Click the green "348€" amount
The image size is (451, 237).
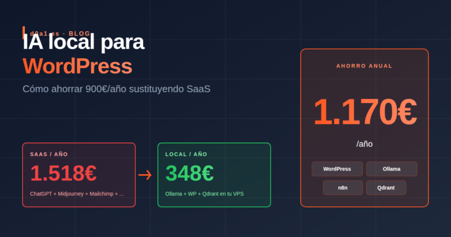pyautogui.click(x=189, y=173)
